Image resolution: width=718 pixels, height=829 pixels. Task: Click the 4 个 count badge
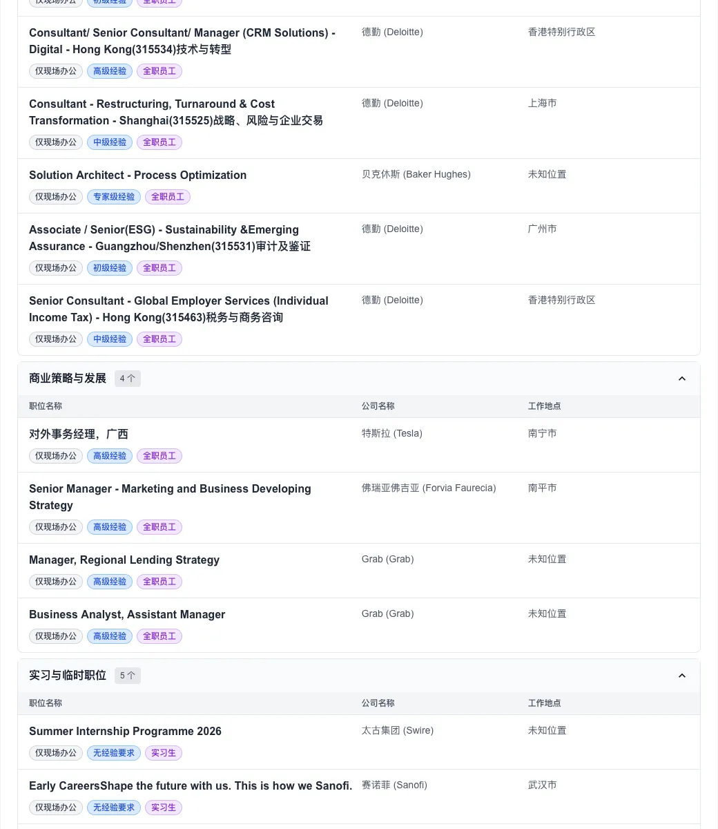(x=128, y=379)
